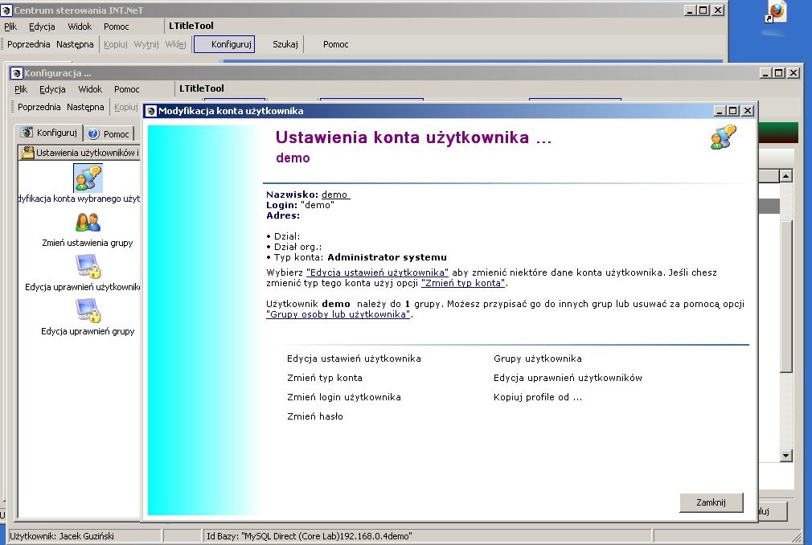Click the heading Ustawienia konta użytkownika
The width and height of the screenshot is (812, 545).
(x=414, y=137)
